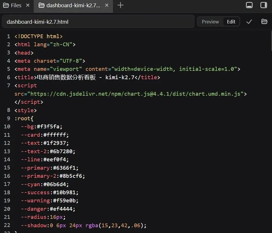The width and height of the screenshot is (272, 233).
Task: Click the title line with kimi-k2.7
Action: pyautogui.click(x=87, y=77)
